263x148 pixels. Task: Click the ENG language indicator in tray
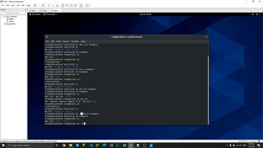(x=245, y=145)
